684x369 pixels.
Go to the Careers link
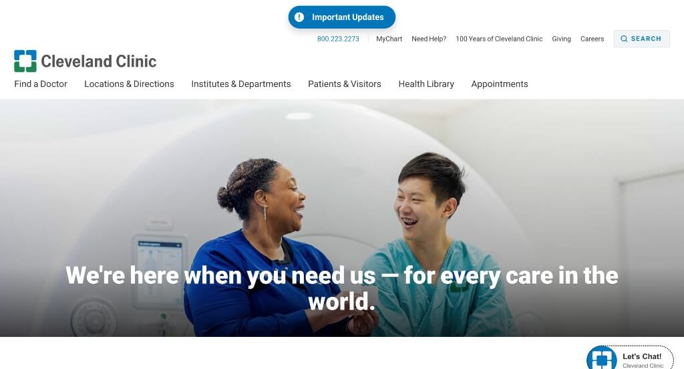(592, 39)
